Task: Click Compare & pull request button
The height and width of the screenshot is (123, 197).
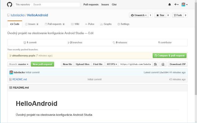Action: click(170, 56)
